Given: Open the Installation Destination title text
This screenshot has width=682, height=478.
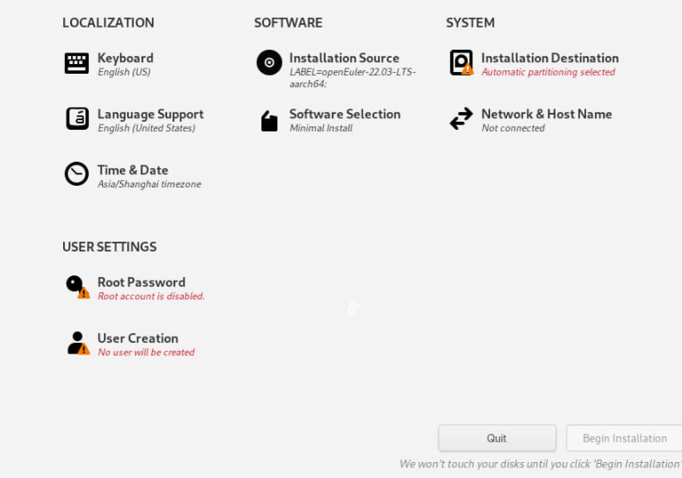Looking at the screenshot, I should (x=550, y=58).
